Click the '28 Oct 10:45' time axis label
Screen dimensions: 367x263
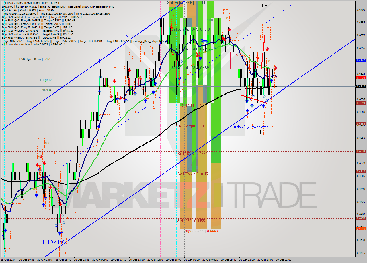(x=26, y=260)
